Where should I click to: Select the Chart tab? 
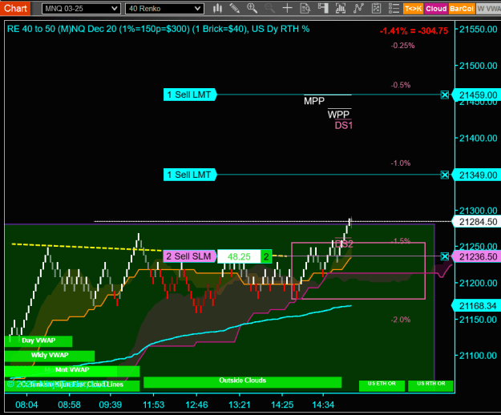click(15, 8)
